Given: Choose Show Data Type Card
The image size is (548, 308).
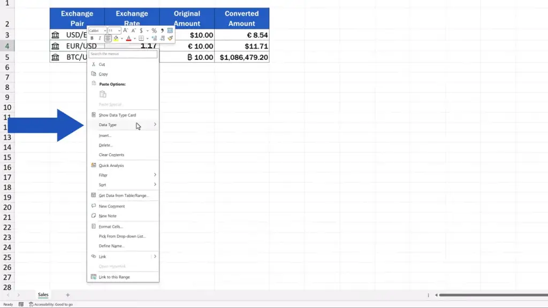Looking at the screenshot, I should pos(117,115).
